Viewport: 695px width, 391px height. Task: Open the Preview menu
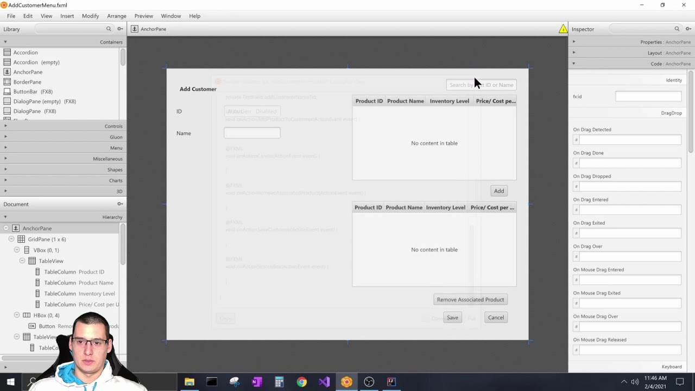click(143, 16)
